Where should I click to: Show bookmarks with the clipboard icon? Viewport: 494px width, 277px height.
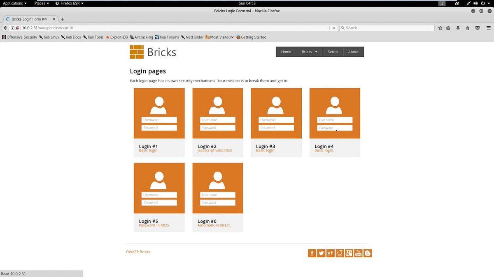coord(448,28)
